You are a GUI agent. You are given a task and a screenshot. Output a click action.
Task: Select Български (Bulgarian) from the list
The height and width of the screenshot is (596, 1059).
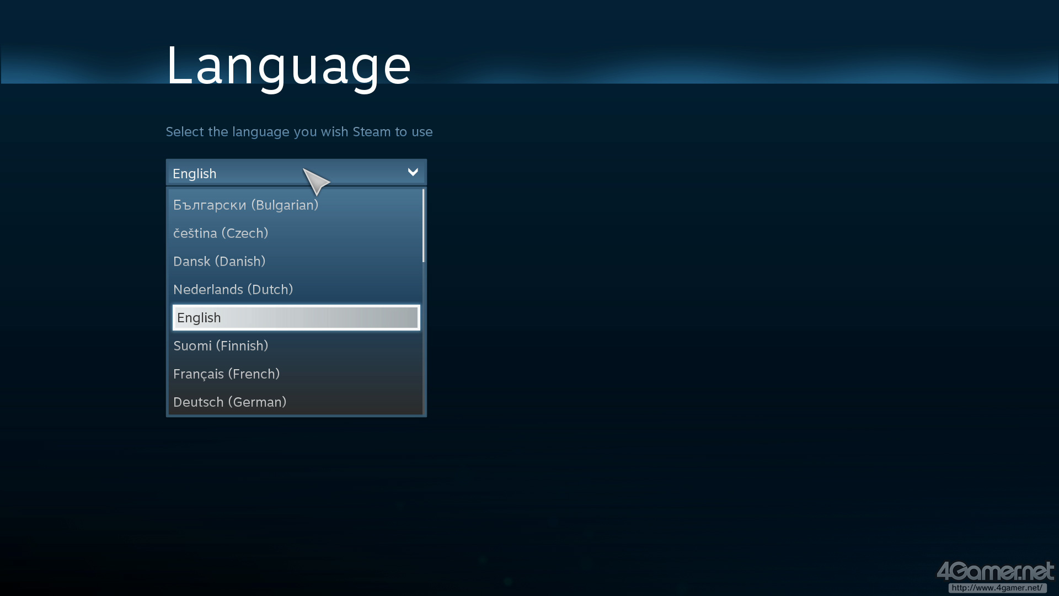click(x=245, y=205)
